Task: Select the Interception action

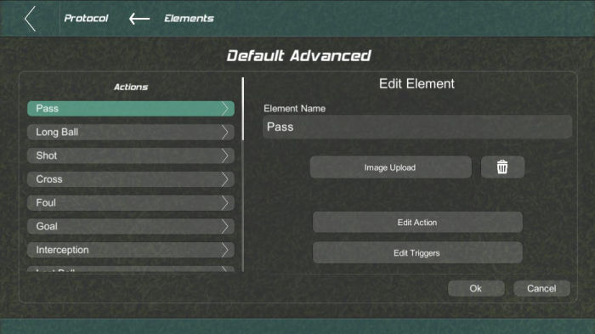Action: [x=131, y=250]
